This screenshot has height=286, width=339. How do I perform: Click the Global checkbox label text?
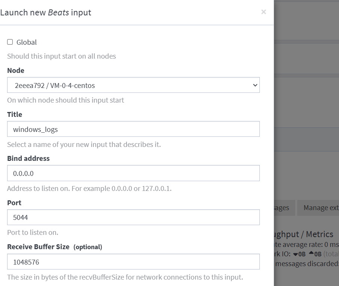tap(27, 42)
